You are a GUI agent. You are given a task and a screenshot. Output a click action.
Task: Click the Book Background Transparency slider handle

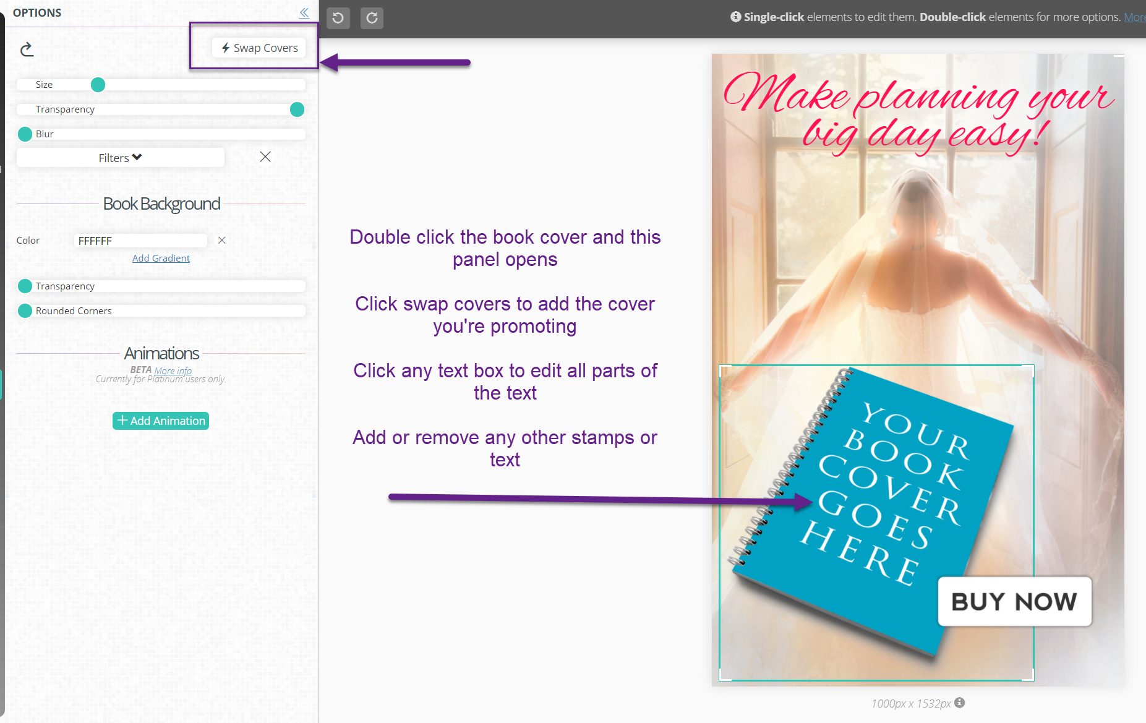(25, 286)
